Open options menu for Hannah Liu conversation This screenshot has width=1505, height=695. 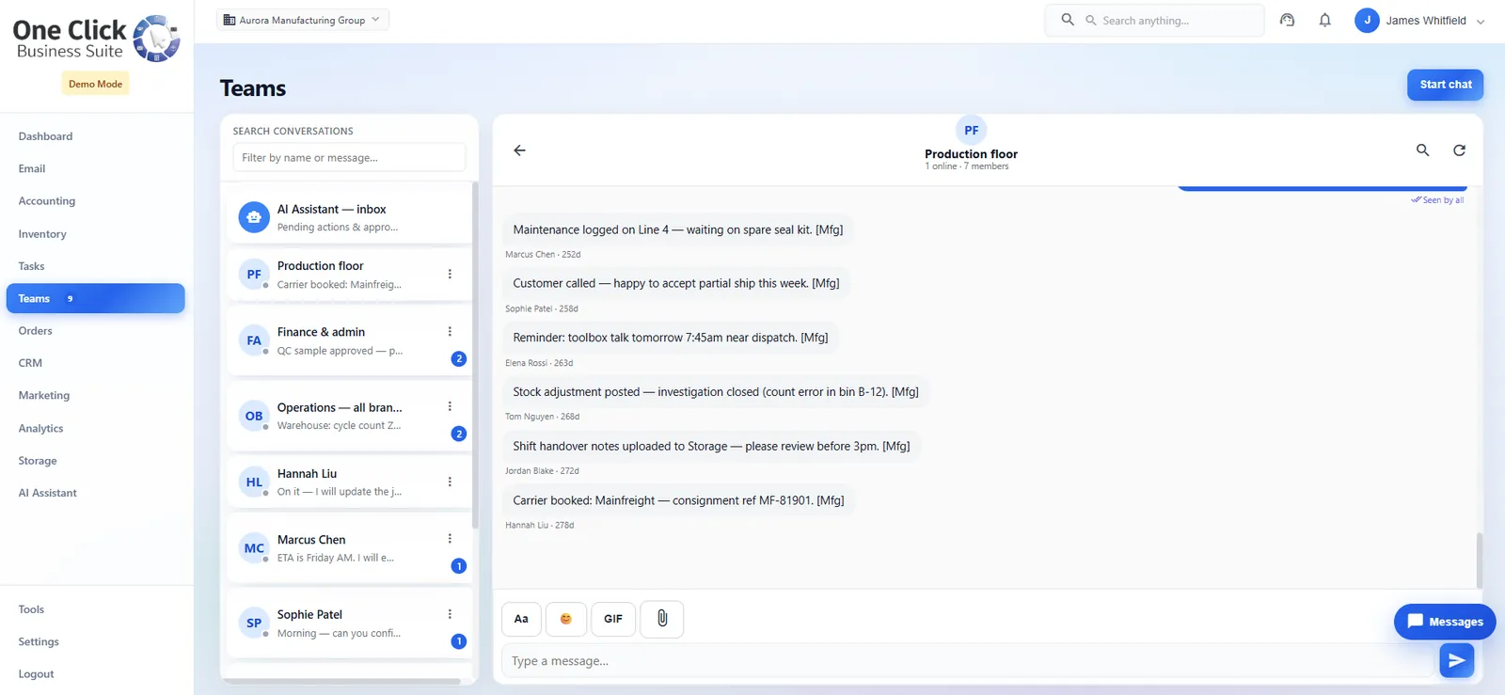450,482
